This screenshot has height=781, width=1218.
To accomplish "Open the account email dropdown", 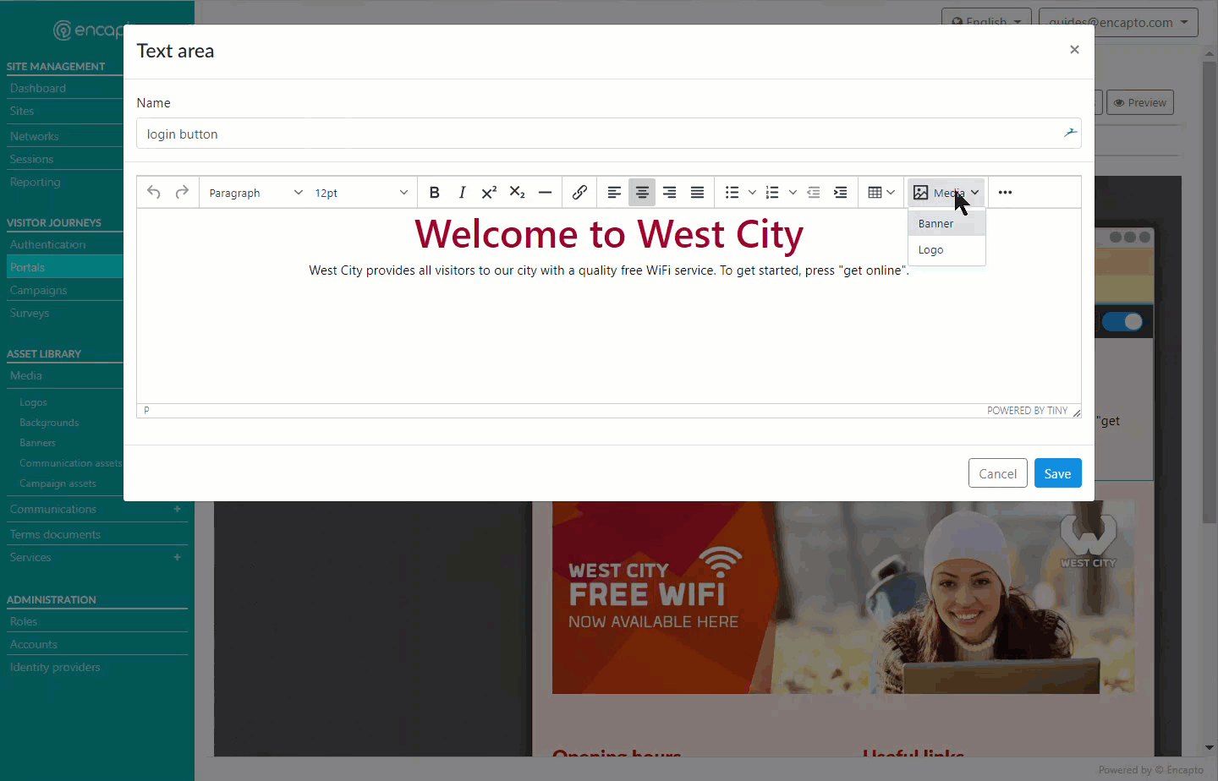I will pyautogui.click(x=1118, y=23).
